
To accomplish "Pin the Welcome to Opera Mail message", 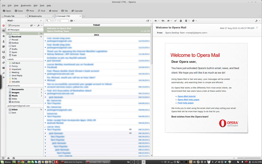I will click(257, 28).
